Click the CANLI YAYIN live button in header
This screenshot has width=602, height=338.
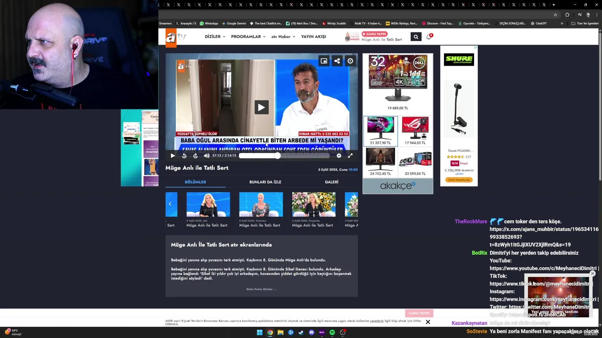pyautogui.click(x=374, y=34)
